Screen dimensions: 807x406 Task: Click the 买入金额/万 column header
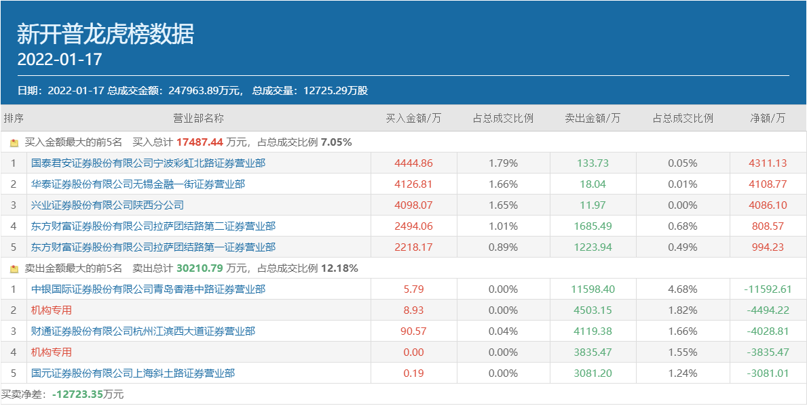pos(413,119)
